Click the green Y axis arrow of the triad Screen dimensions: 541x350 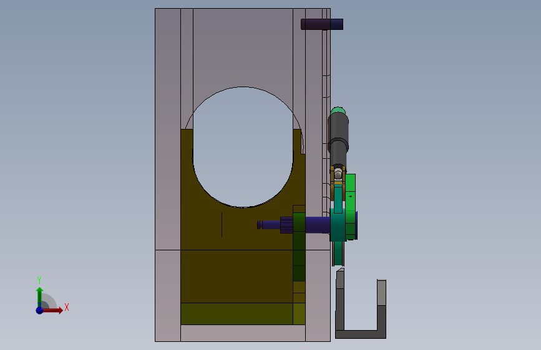pyautogui.click(x=39, y=296)
